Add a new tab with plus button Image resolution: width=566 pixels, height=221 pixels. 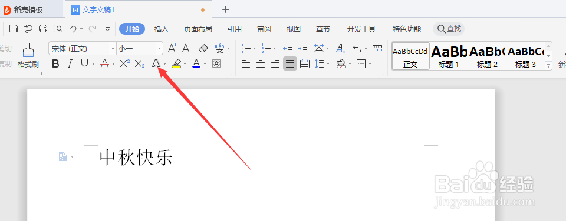pos(226,9)
